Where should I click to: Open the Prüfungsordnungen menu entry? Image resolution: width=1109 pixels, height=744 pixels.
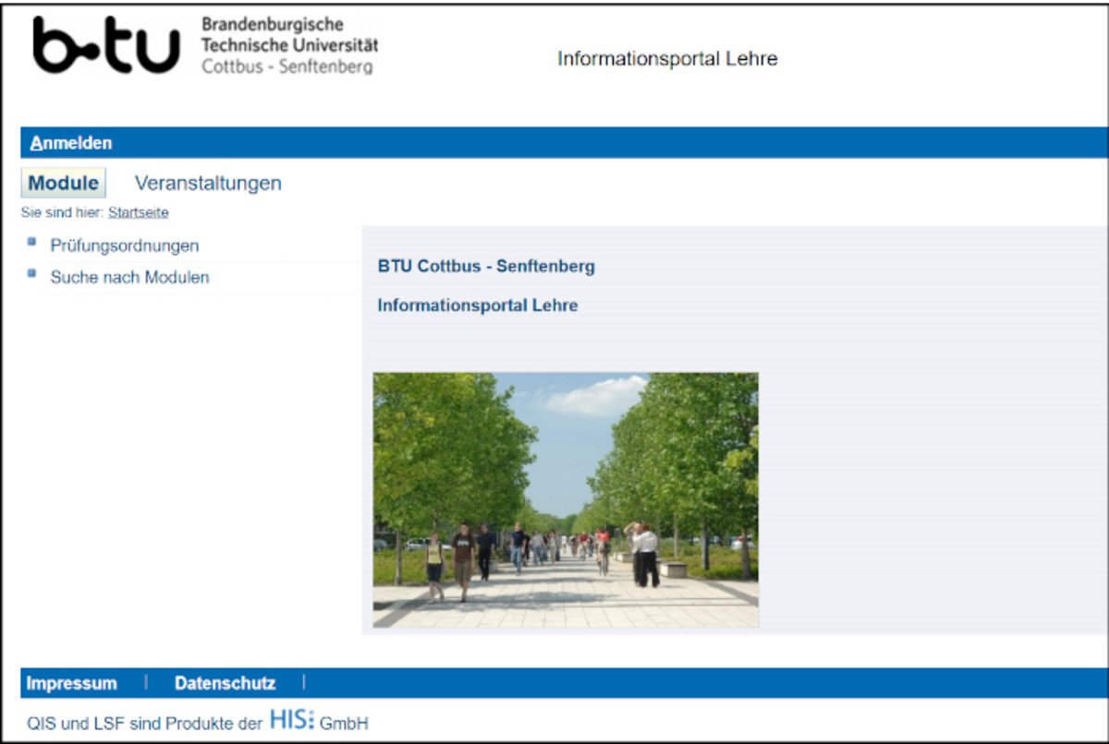tap(124, 246)
